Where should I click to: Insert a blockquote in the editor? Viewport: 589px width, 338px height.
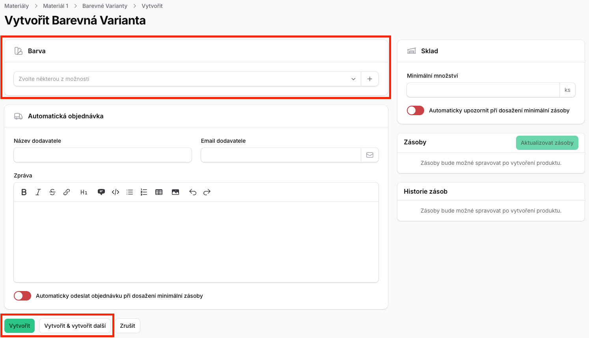point(101,192)
